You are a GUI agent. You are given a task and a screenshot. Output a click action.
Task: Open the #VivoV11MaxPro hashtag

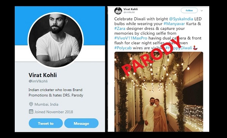click(131, 38)
